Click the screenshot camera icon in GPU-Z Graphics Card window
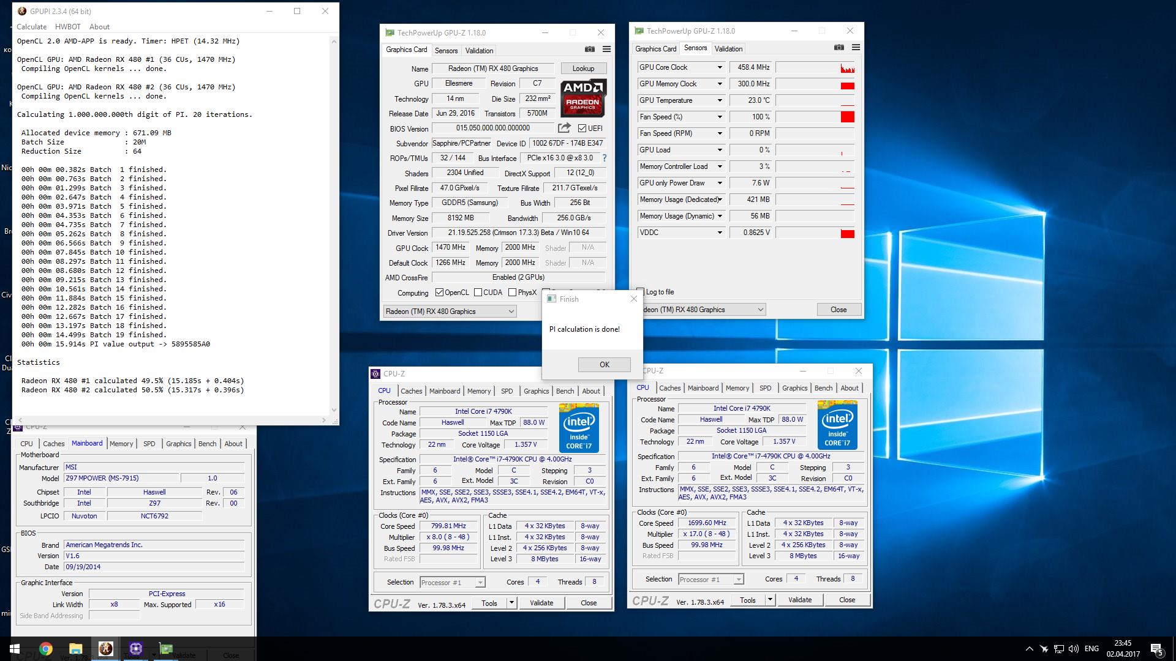Screen dimensions: 1176x661 [x=589, y=50]
